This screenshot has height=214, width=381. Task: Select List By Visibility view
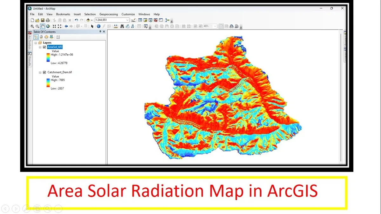tap(46, 37)
